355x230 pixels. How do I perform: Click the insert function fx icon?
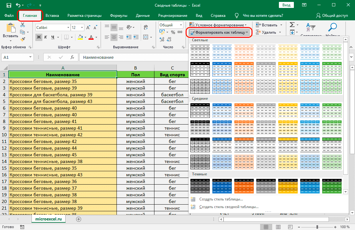(72, 58)
